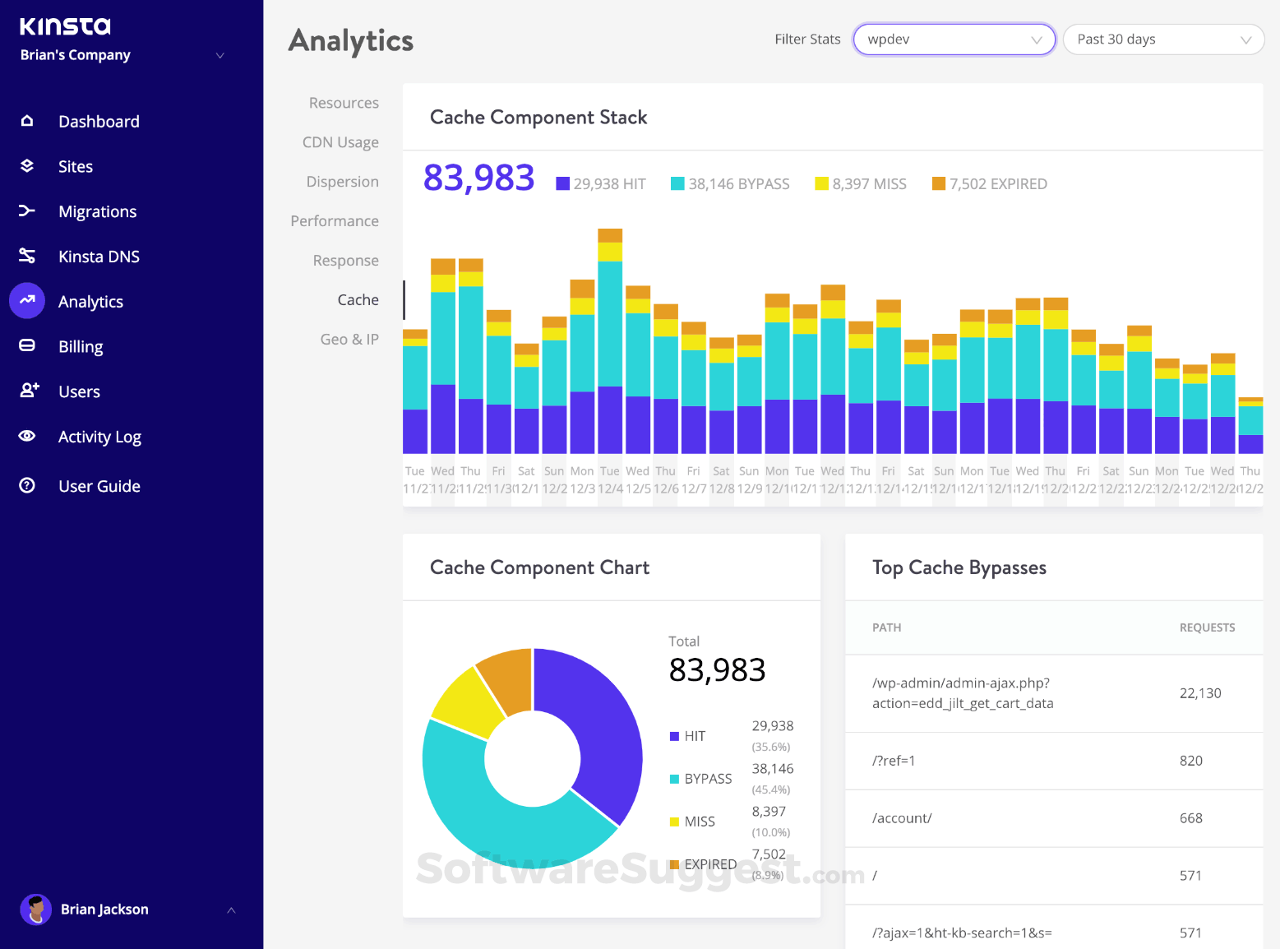Screen dimensions: 1280x949
Task: Click the Kinsta DNS icon
Action: 27,256
